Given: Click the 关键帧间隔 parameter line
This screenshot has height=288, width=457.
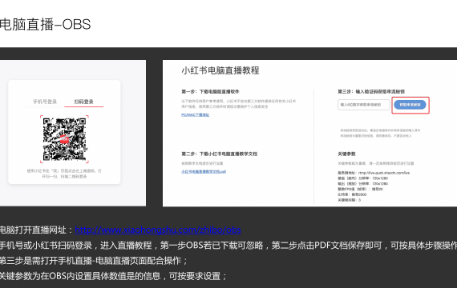Looking at the screenshot, I should [349, 200].
